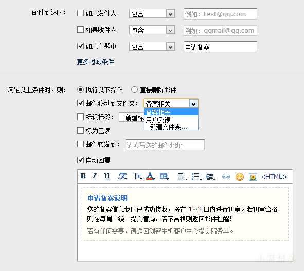This screenshot has height=271, width=304.
Task: Toggle italic text in editor toolbar
Action: coord(95,176)
